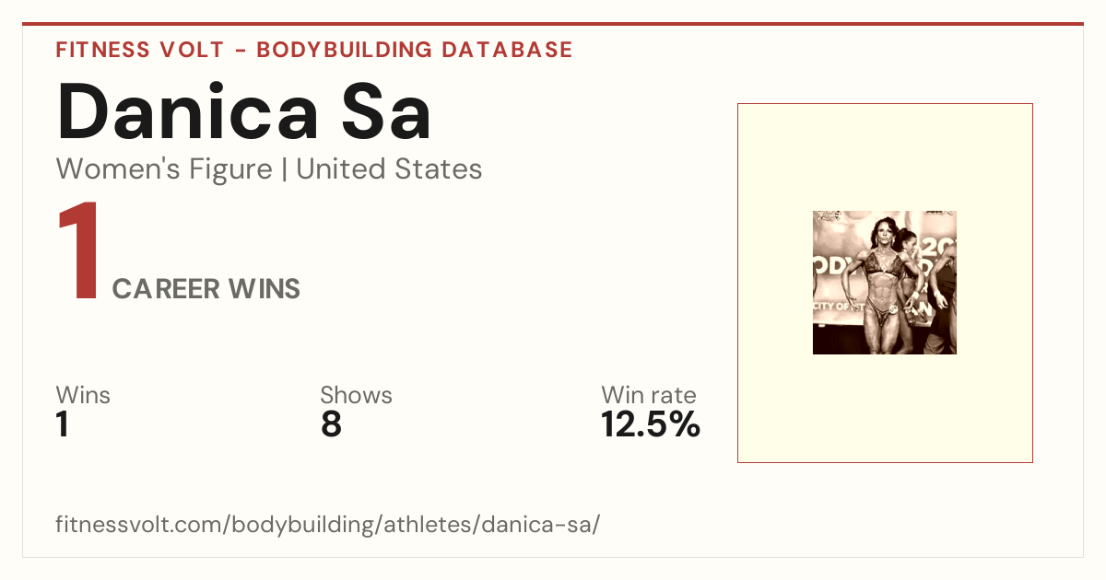The width and height of the screenshot is (1106, 580).
Task: Click the Win rate label
Action: (649, 395)
